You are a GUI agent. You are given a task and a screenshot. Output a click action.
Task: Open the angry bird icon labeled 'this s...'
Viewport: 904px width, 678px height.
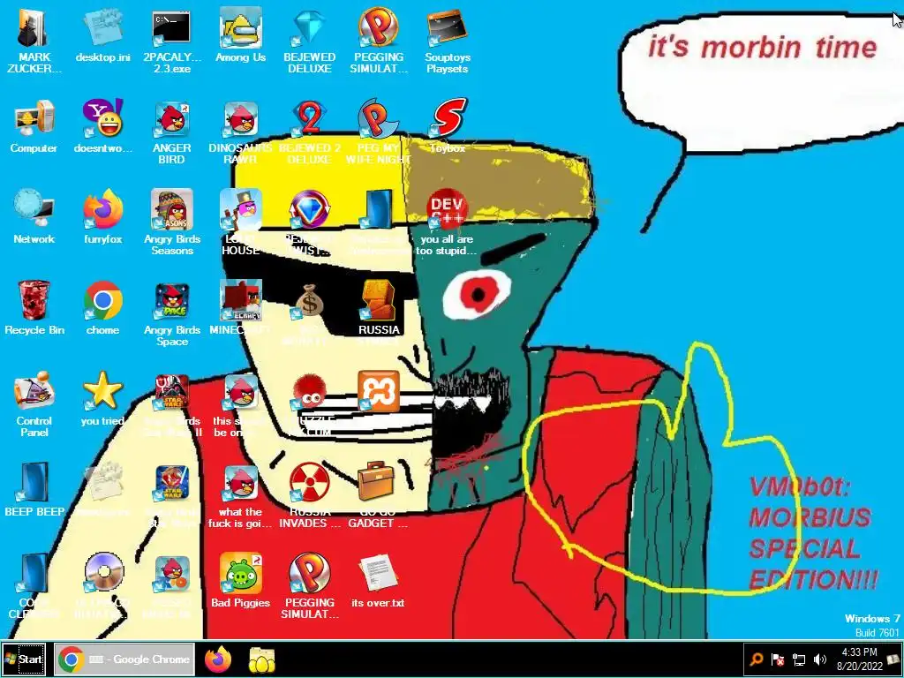[x=240, y=392]
